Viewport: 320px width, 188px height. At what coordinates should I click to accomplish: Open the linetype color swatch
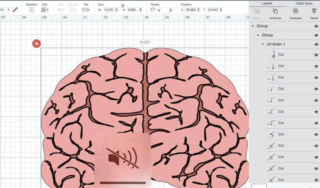[15, 10]
